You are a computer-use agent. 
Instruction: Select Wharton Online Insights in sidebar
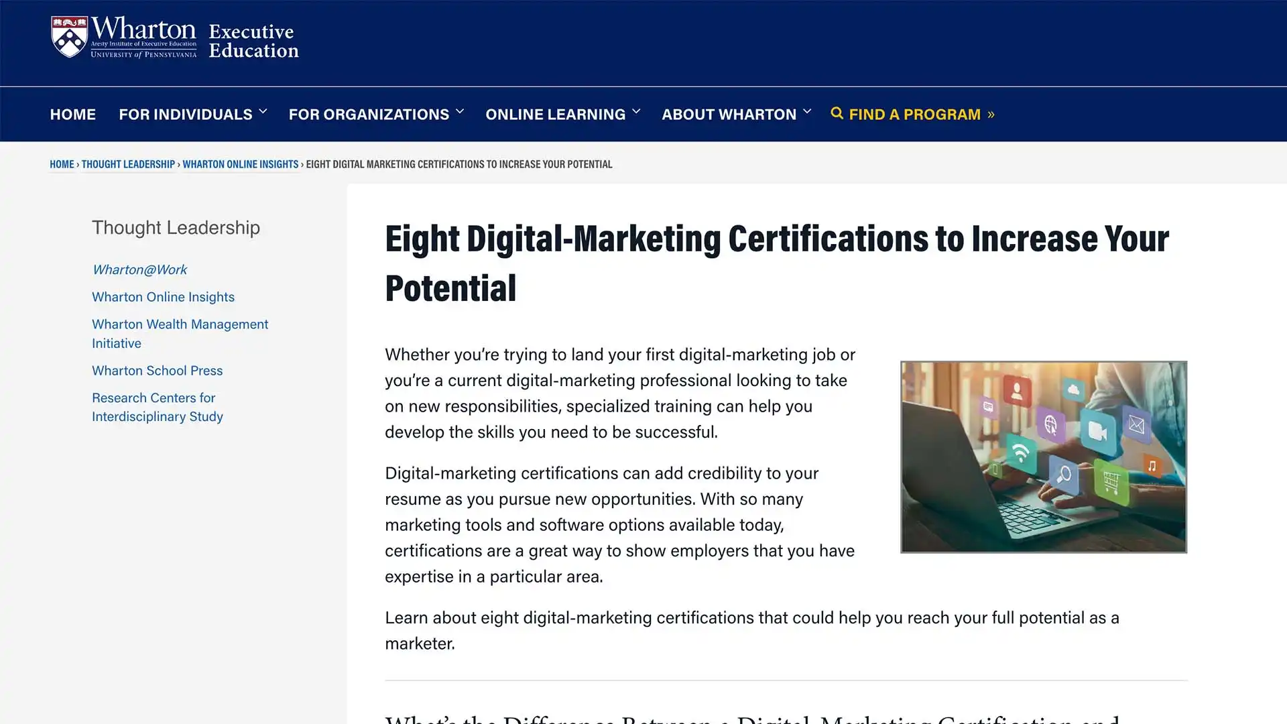point(163,297)
